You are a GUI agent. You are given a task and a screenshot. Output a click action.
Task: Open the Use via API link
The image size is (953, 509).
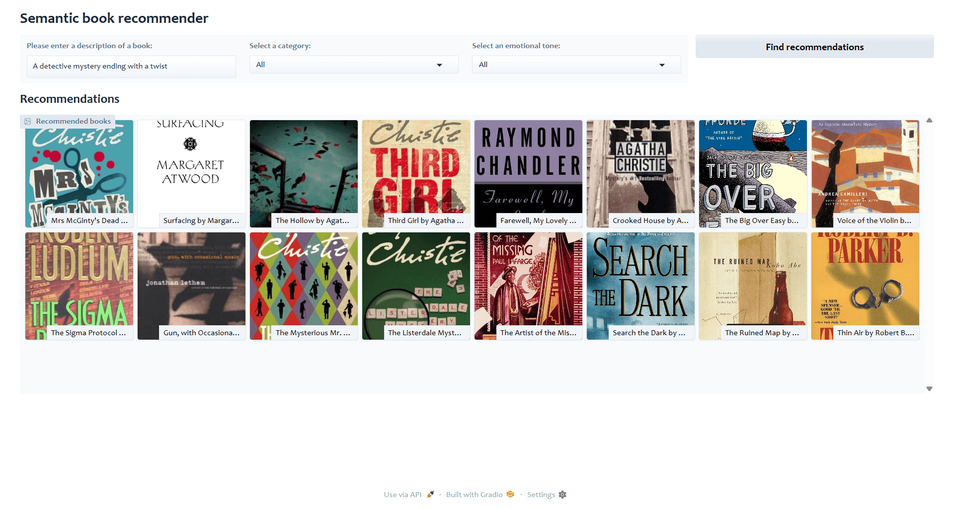(x=402, y=494)
